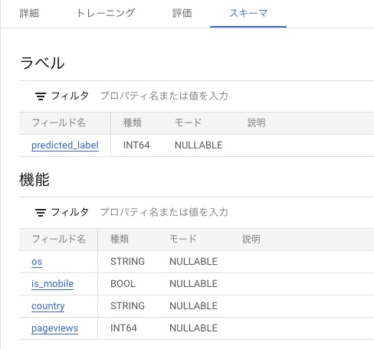Viewport: 374px width, 349px height.
Task: Click フィールド名 header in ラベル table
Action: (58, 123)
